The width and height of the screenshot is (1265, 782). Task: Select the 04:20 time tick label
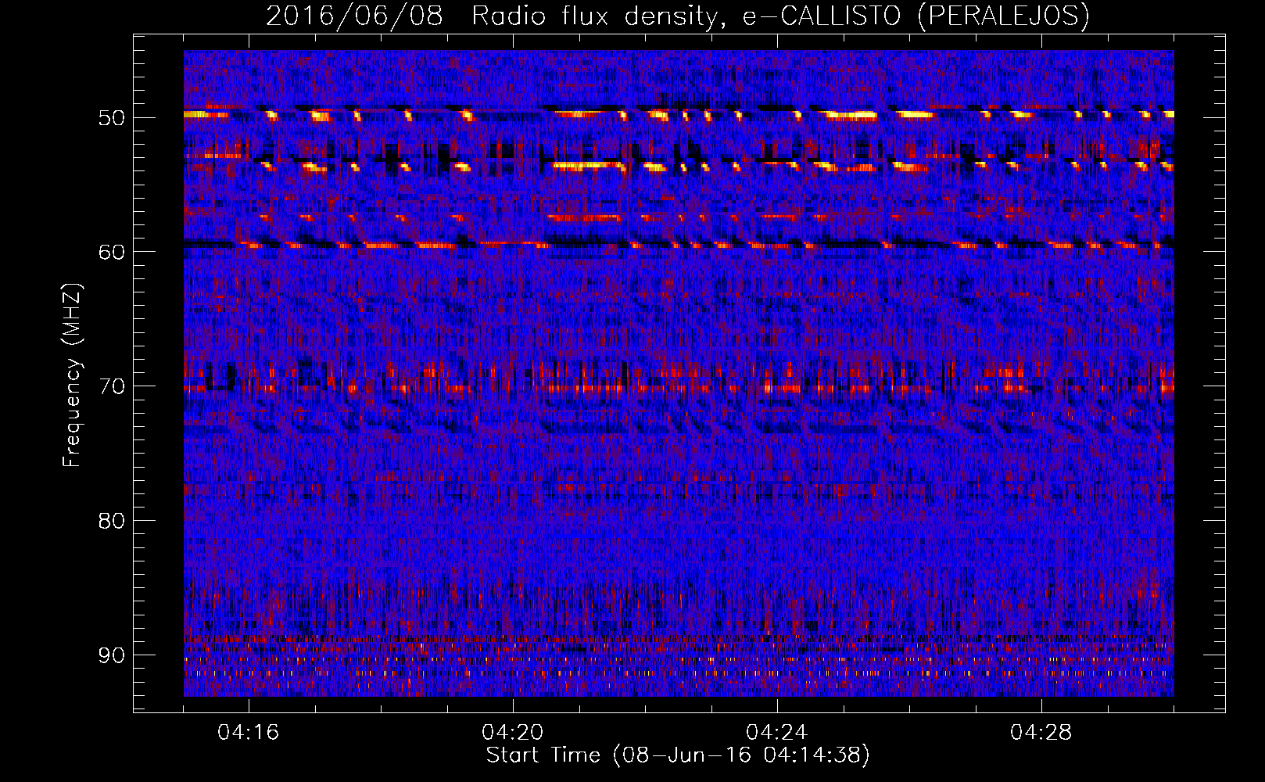(x=513, y=733)
